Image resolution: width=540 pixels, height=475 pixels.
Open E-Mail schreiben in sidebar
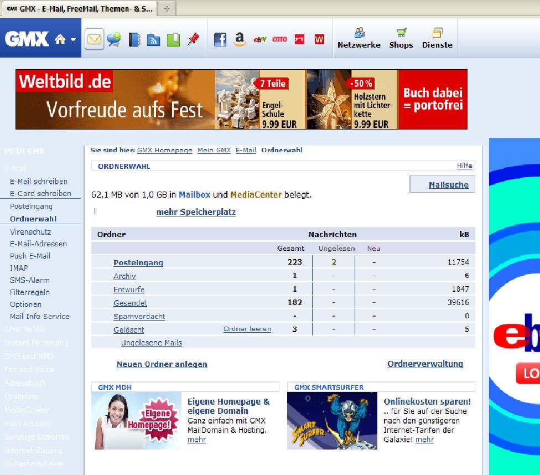click(x=39, y=182)
